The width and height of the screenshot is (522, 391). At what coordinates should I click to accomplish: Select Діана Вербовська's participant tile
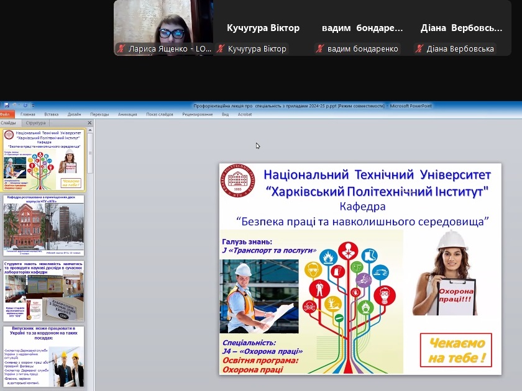click(x=461, y=27)
